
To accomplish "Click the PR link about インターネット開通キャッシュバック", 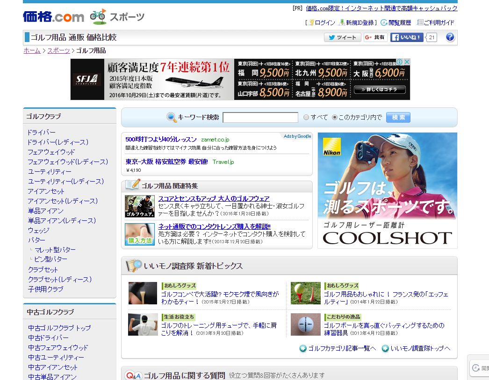I will 382,8.
